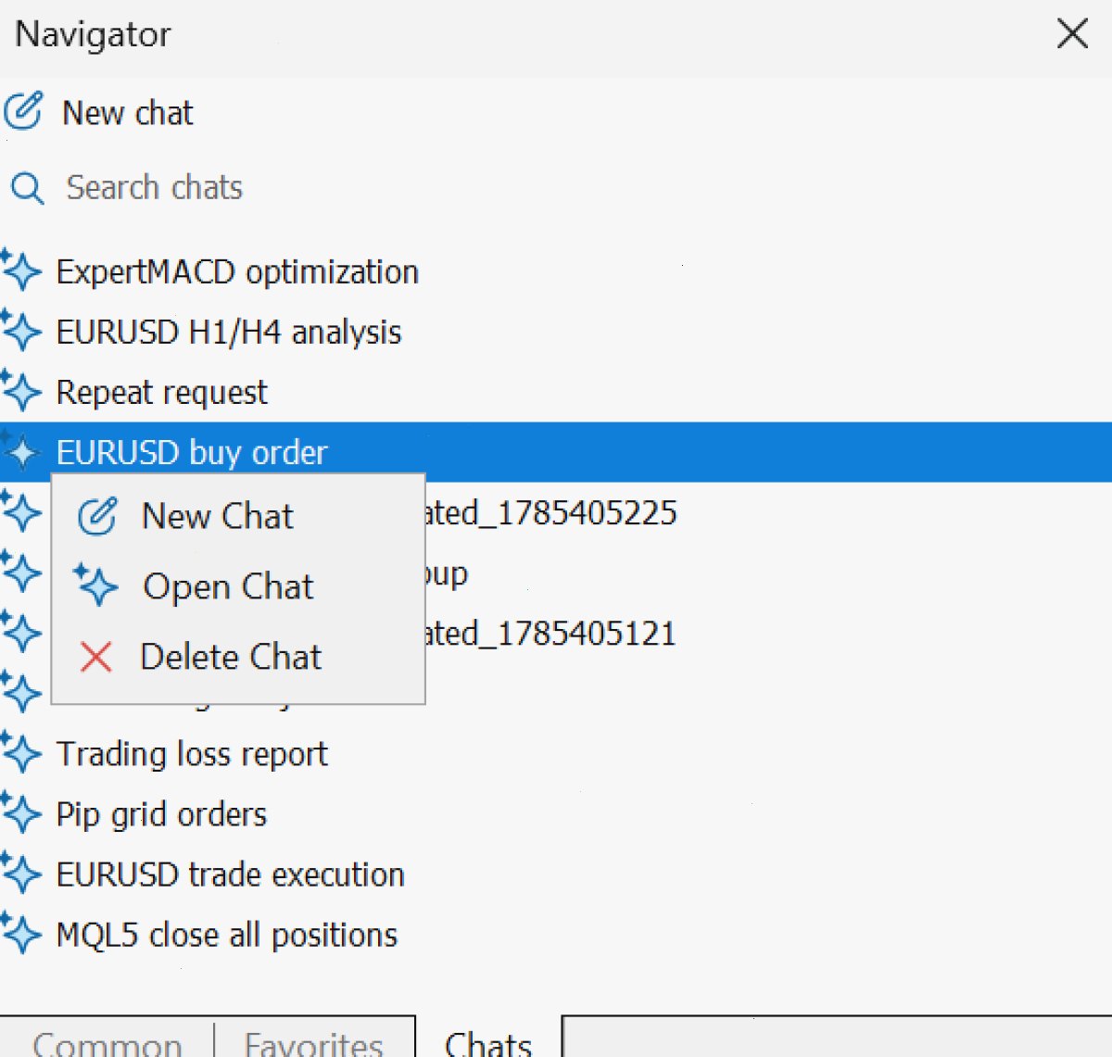Click sparkle icon beside ExpertMACD optimization
This screenshot has width=1112, height=1057.
coord(20,271)
